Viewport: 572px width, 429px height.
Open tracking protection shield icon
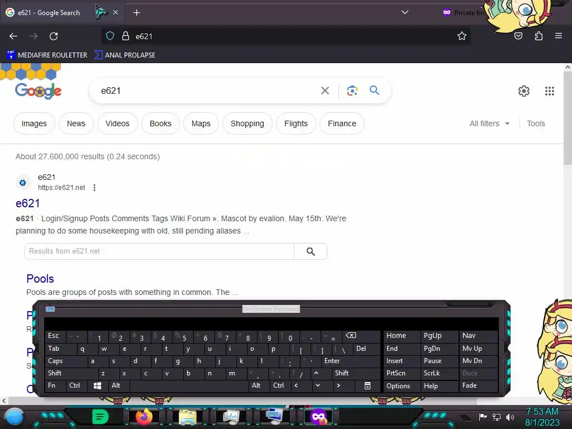[110, 36]
